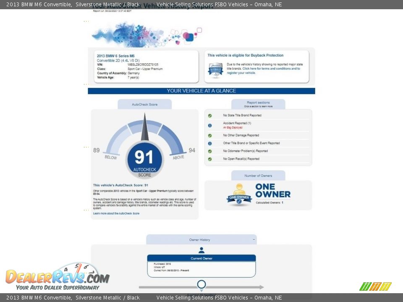This screenshot has width=403, height=302.
Task: Click 'This vehicle's AutoCheck Score: 91' text
Action: click(120, 185)
